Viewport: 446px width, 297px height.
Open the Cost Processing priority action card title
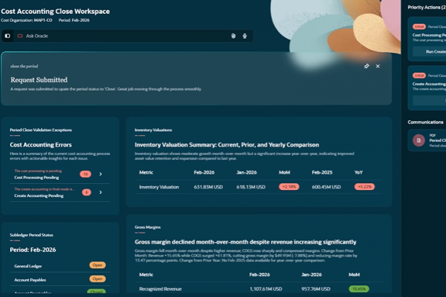click(430, 35)
